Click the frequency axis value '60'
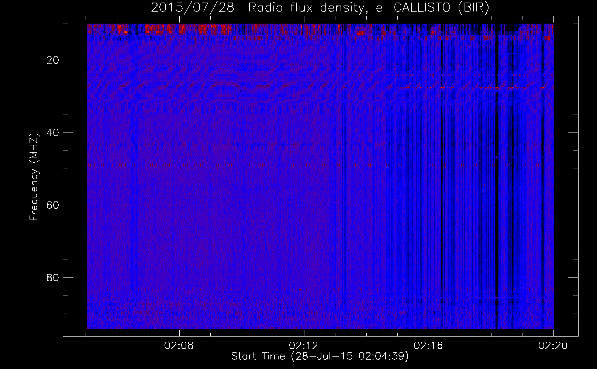This screenshot has height=369, width=597. (53, 205)
